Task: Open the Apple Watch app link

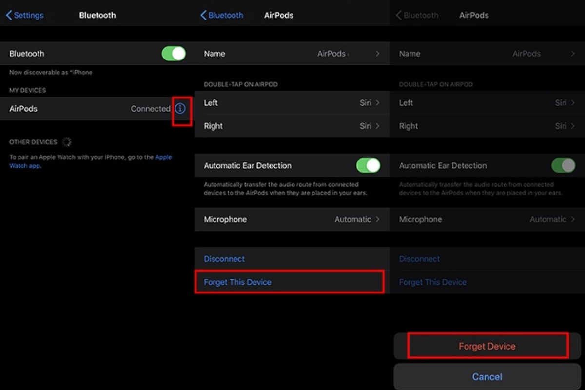Action: tap(163, 157)
